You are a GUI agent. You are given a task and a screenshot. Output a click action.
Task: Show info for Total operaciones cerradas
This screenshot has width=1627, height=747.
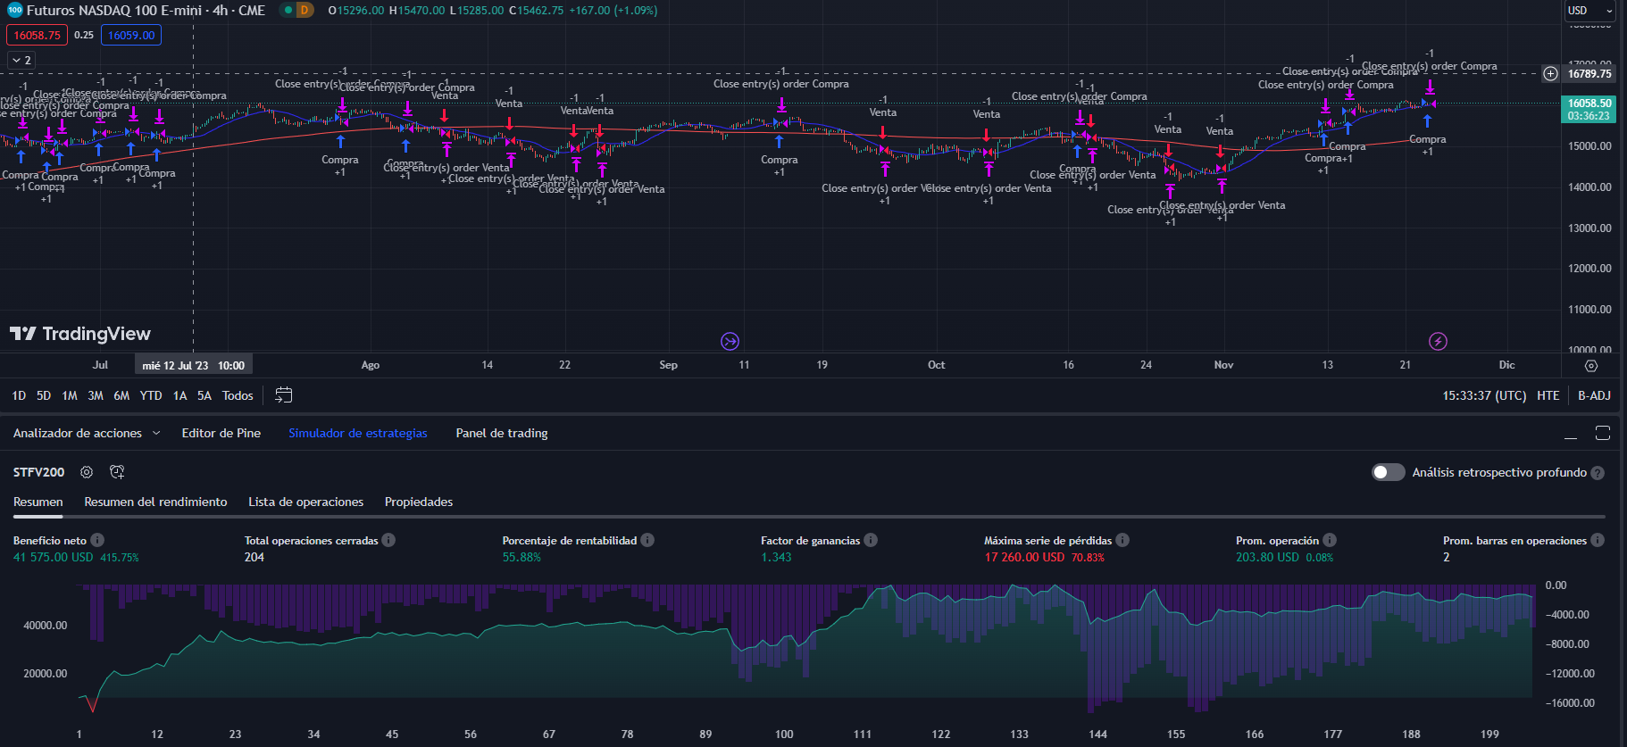pyautogui.click(x=388, y=540)
